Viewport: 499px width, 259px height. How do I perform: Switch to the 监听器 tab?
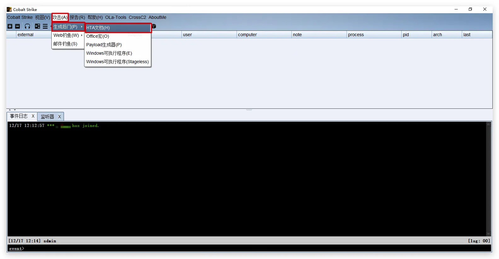coord(48,117)
